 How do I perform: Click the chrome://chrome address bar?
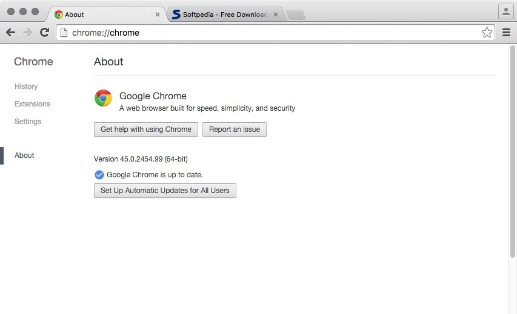click(275, 33)
